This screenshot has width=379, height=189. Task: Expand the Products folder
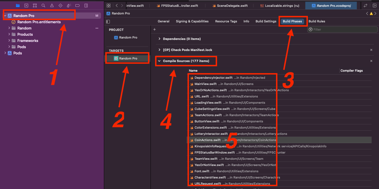click(x=9, y=34)
